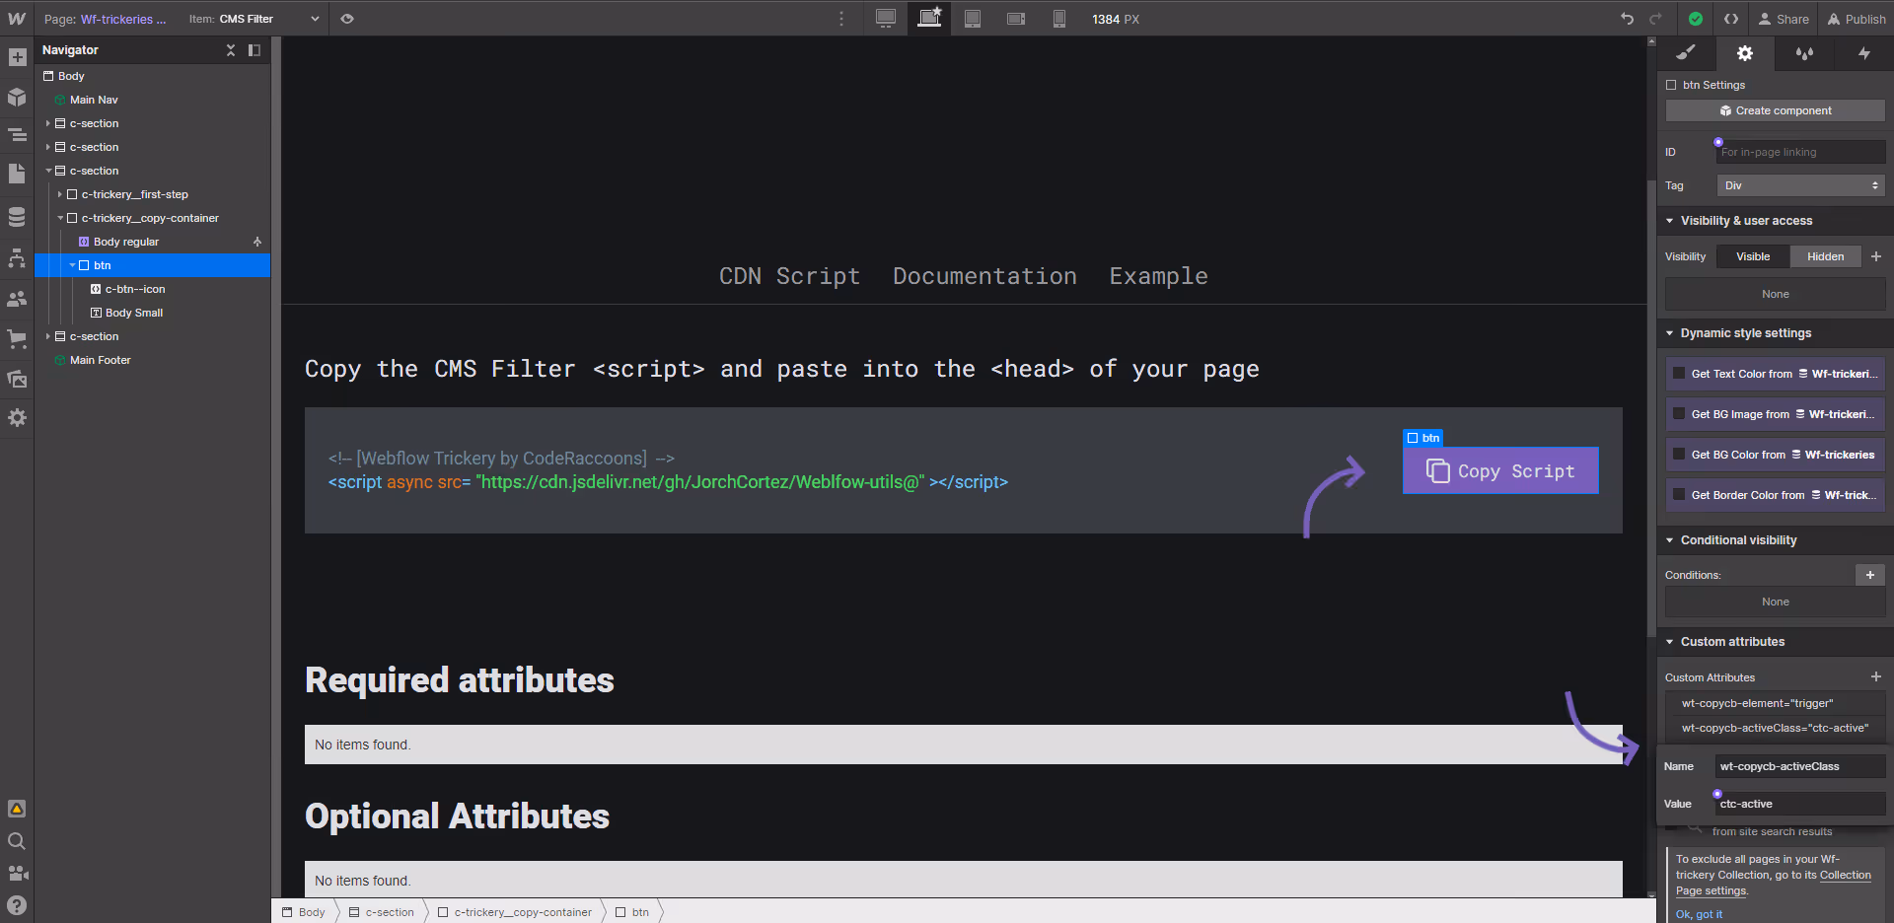Image resolution: width=1894 pixels, height=923 pixels.
Task: Switch to large desktop breakpoint
Action: [x=886, y=19]
